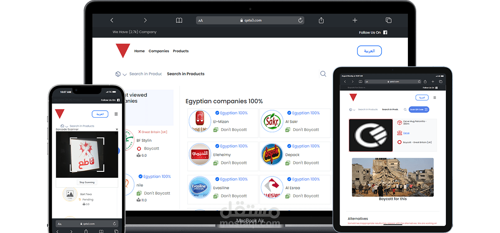This screenshot has height=233, width=500.
Task: Reload qata3.com page on the MacBook
Action: tap(300, 20)
